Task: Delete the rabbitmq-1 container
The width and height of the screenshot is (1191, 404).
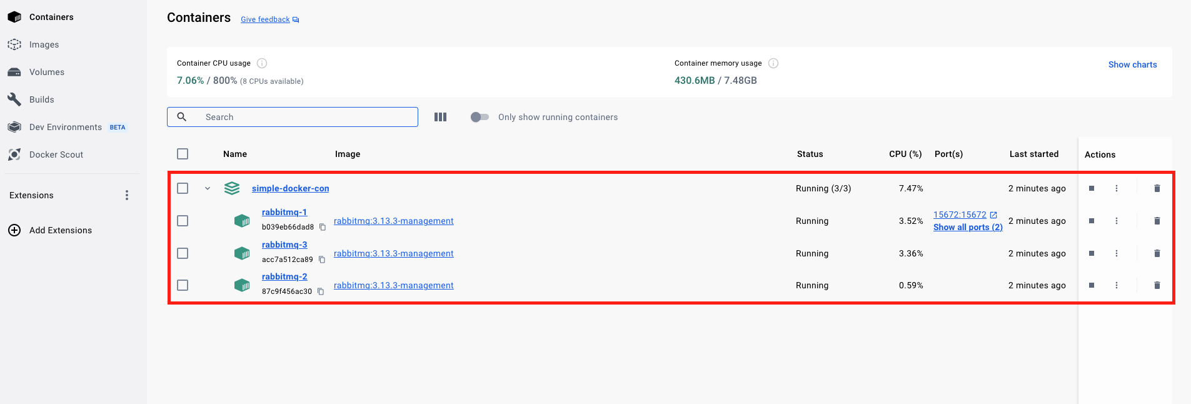Action: point(1157,221)
